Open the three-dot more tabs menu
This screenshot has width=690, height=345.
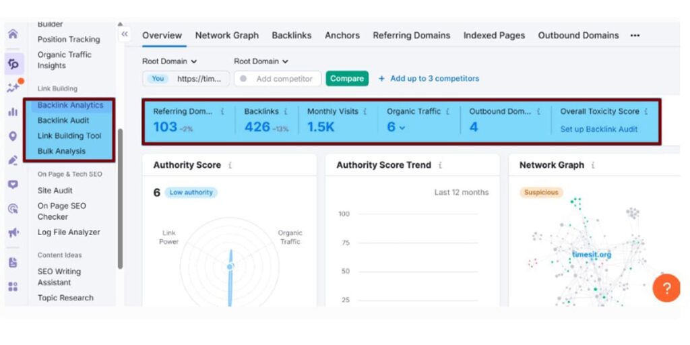point(635,36)
